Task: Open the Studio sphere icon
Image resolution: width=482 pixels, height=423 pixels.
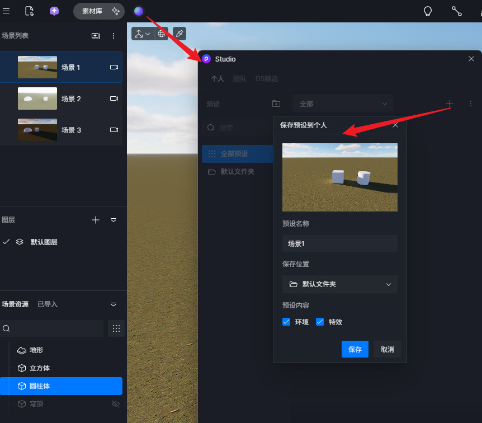Action: coord(139,11)
